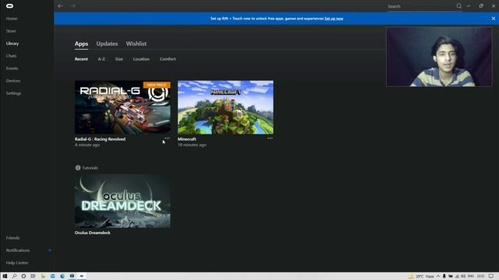Image resolution: width=499 pixels, height=280 pixels.
Task: Open Settings in the sidebar
Action: click(13, 93)
